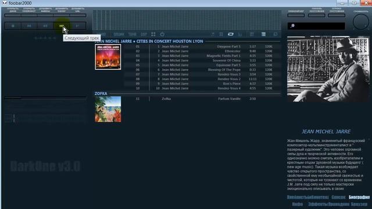Click the search field with magnifier

pyautogui.click(x=316, y=26)
